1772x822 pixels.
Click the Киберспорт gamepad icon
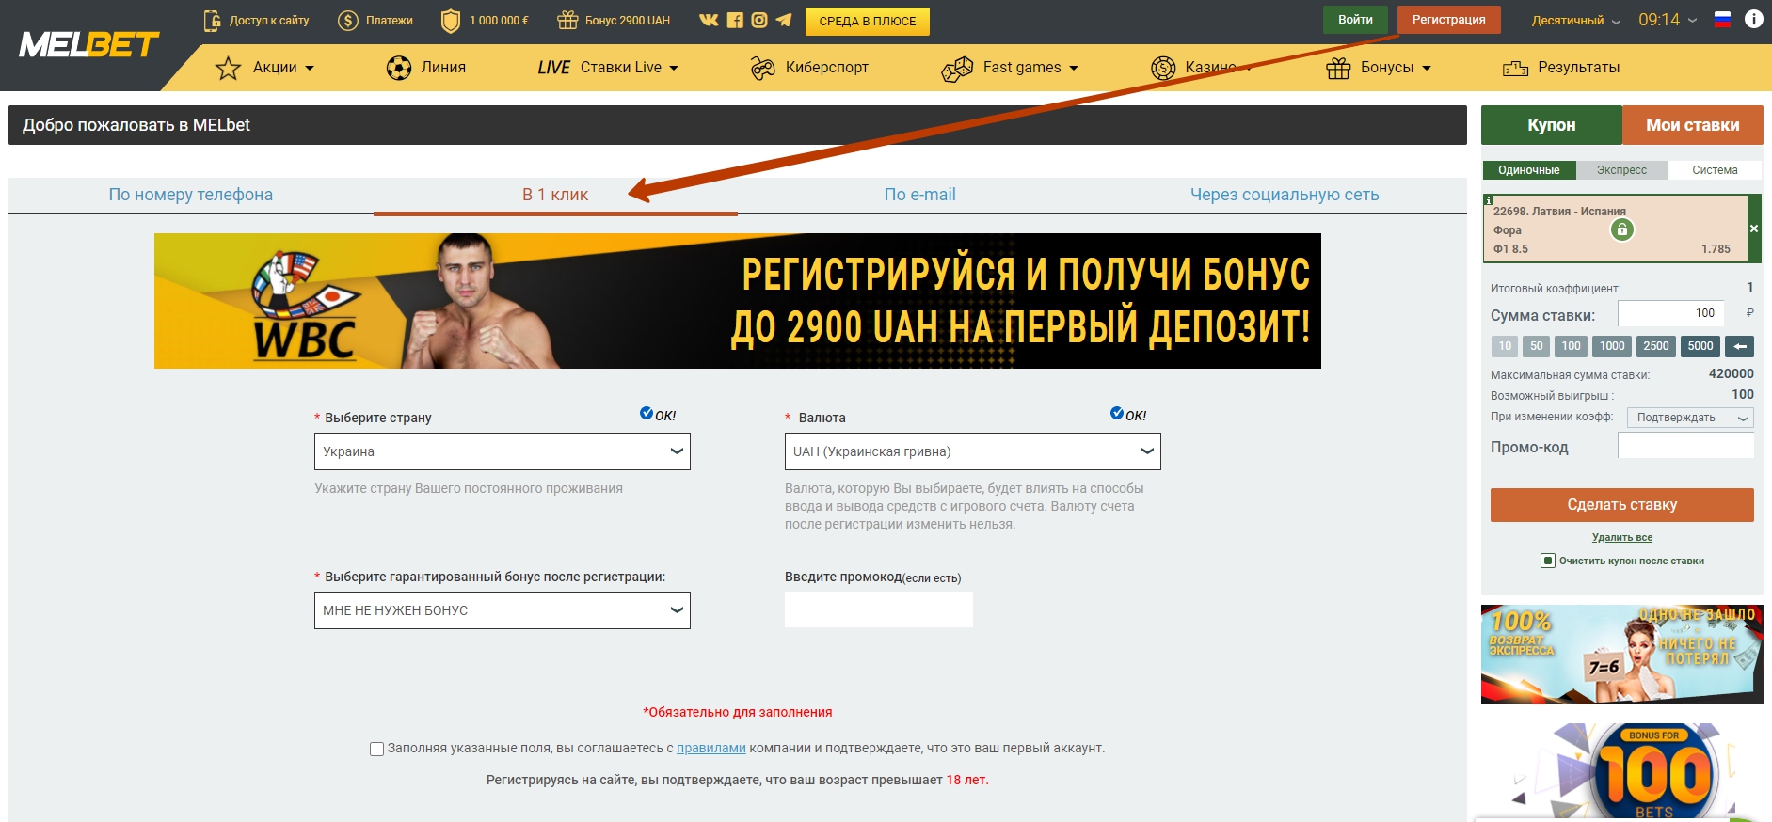(762, 68)
